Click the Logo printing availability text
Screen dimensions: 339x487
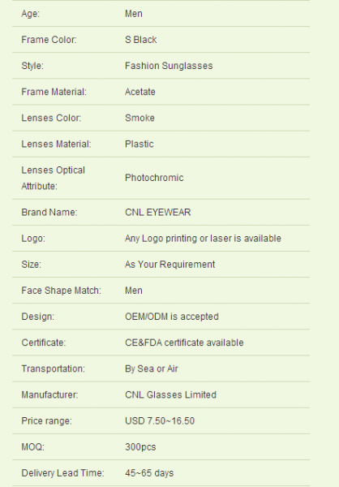tap(203, 239)
